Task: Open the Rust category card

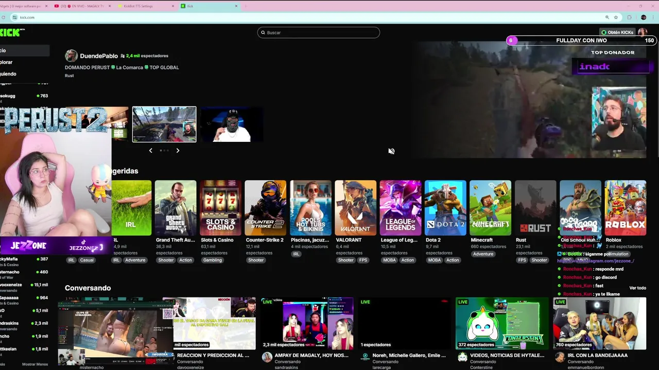Action: coord(535,208)
